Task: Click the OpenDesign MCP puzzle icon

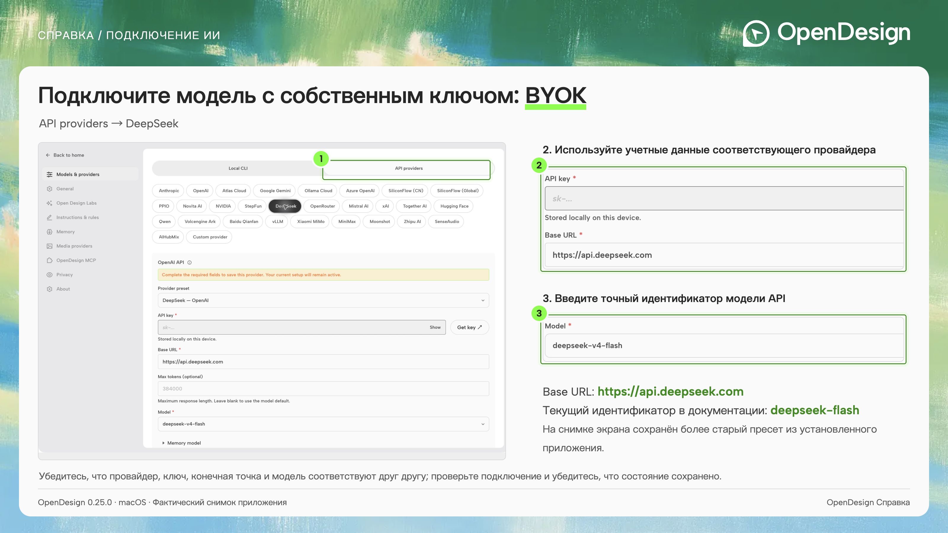Action: 49,261
